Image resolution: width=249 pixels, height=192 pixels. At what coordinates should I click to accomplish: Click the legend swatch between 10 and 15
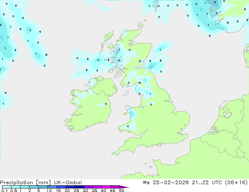point(52,187)
